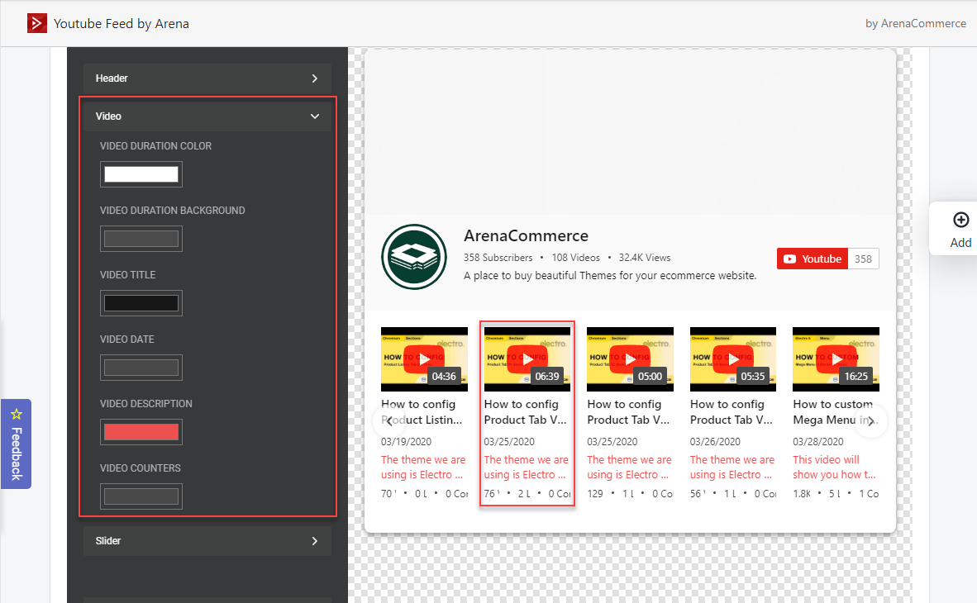
Task: Click the red Youtube subscribe button
Action: point(813,259)
